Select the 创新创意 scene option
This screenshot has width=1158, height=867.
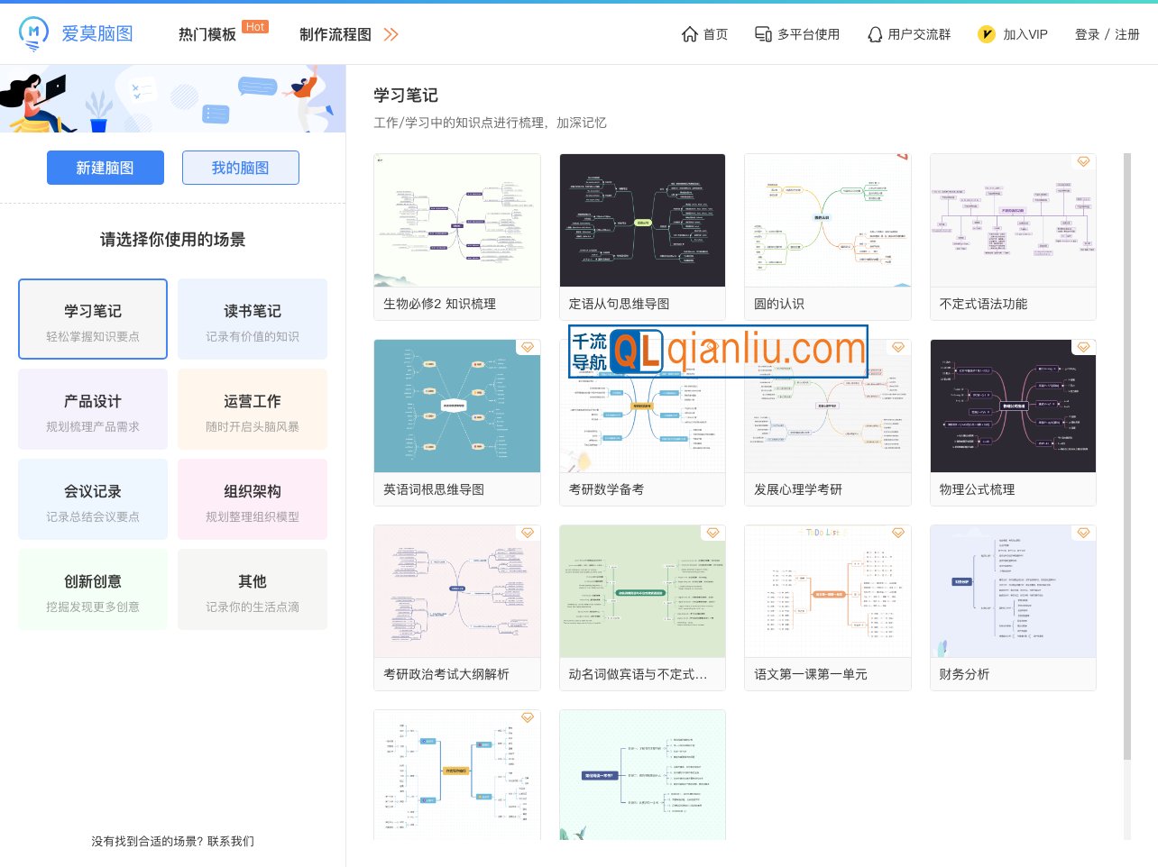(x=92, y=589)
